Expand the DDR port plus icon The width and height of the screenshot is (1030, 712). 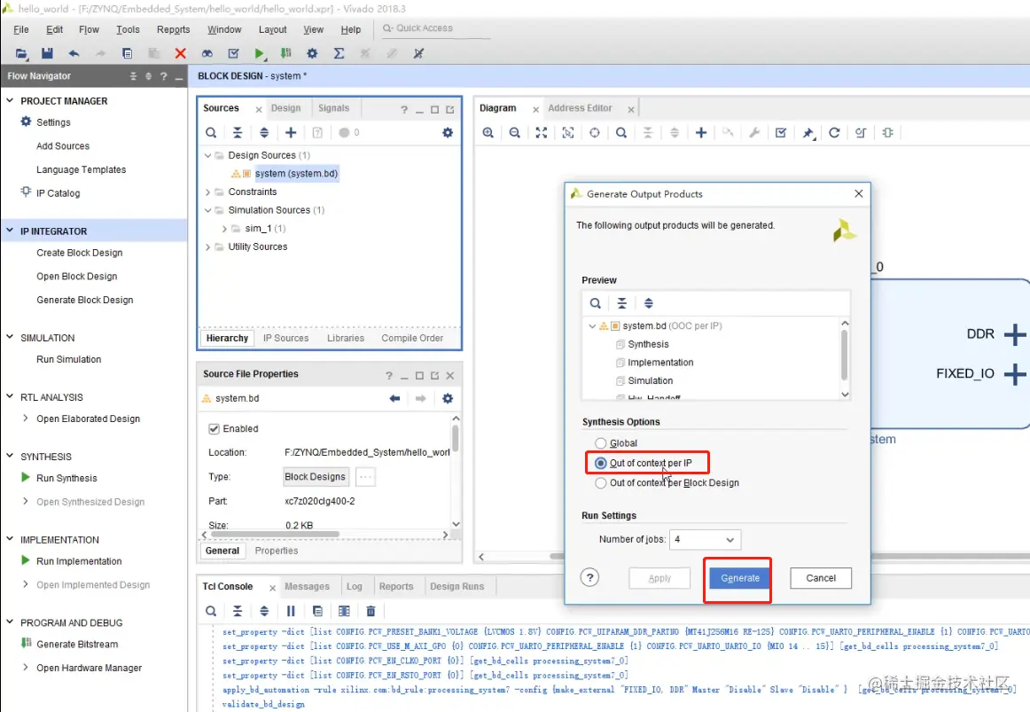(x=1014, y=334)
